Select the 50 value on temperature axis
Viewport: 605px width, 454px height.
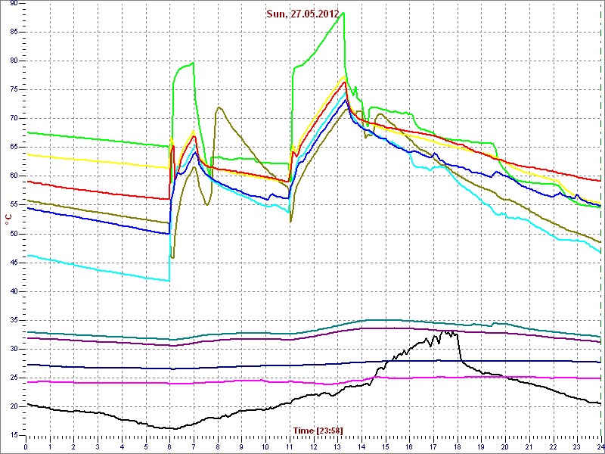tap(14, 234)
